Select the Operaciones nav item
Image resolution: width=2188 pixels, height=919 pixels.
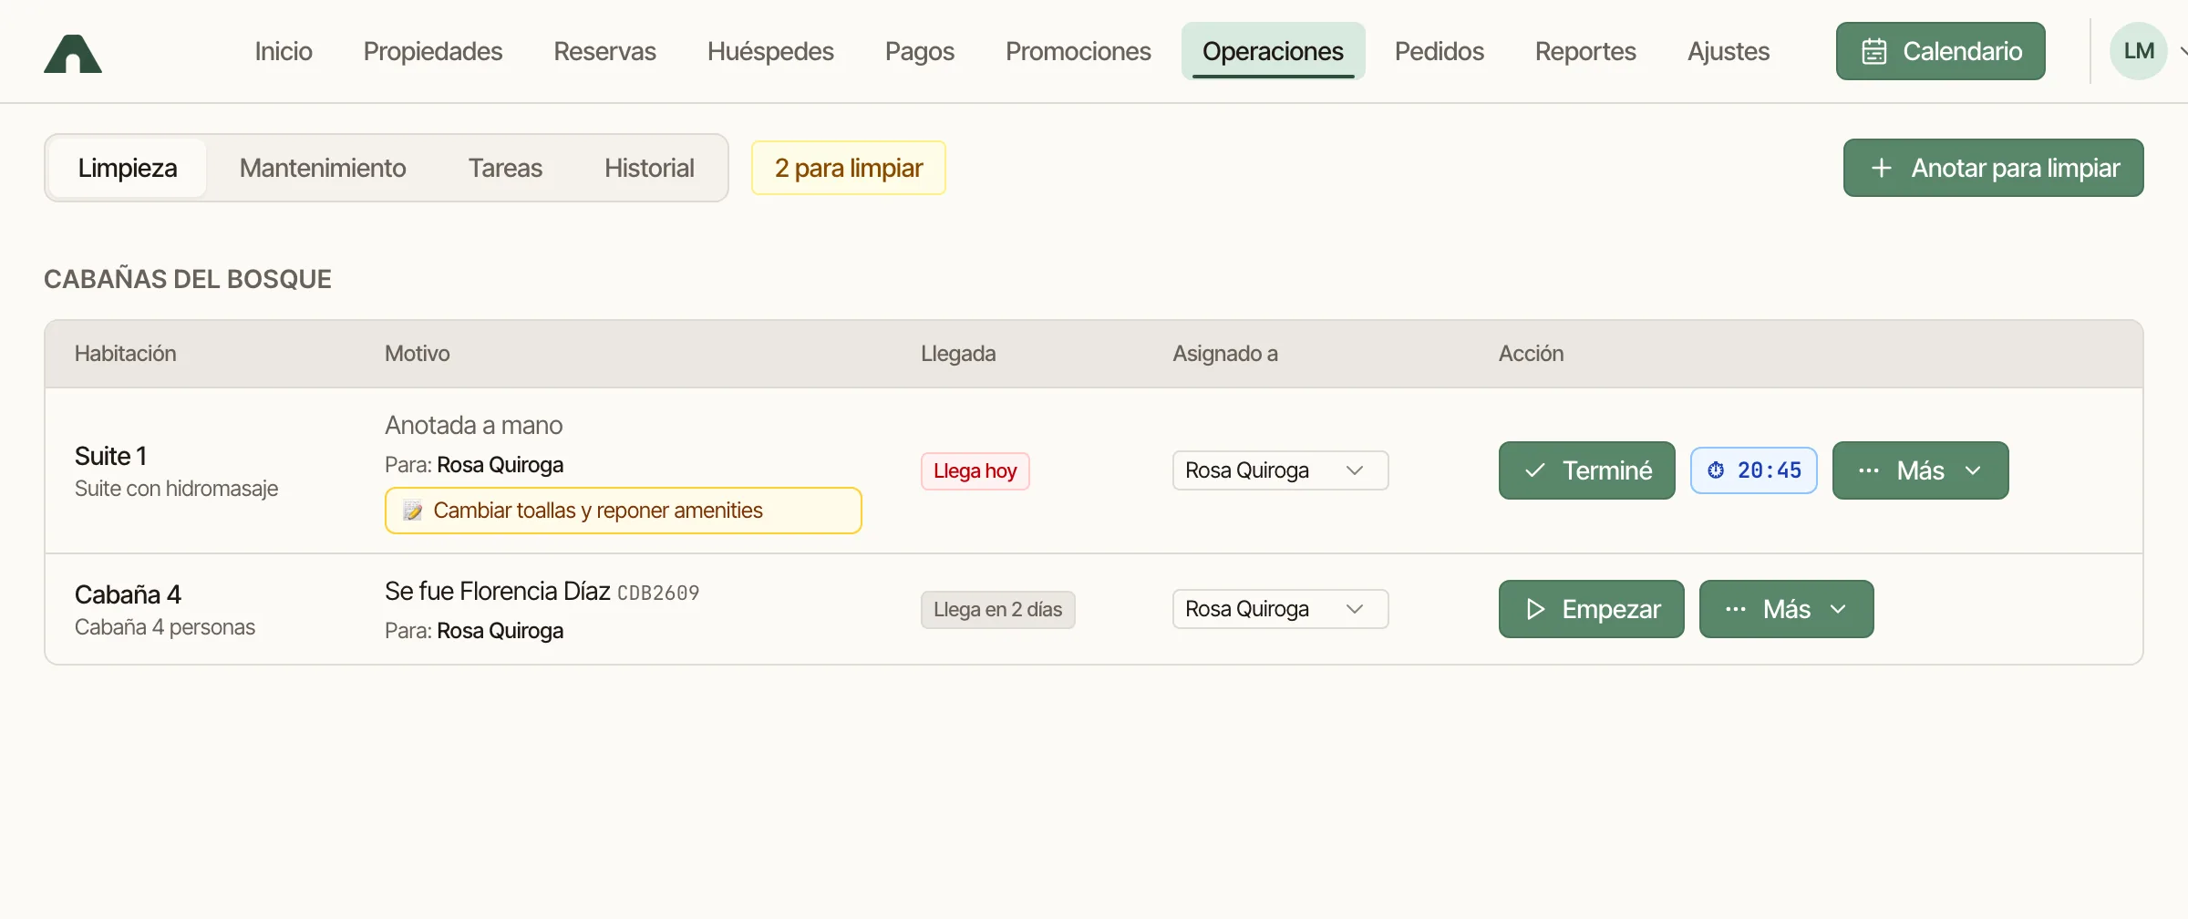(1273, 51)
